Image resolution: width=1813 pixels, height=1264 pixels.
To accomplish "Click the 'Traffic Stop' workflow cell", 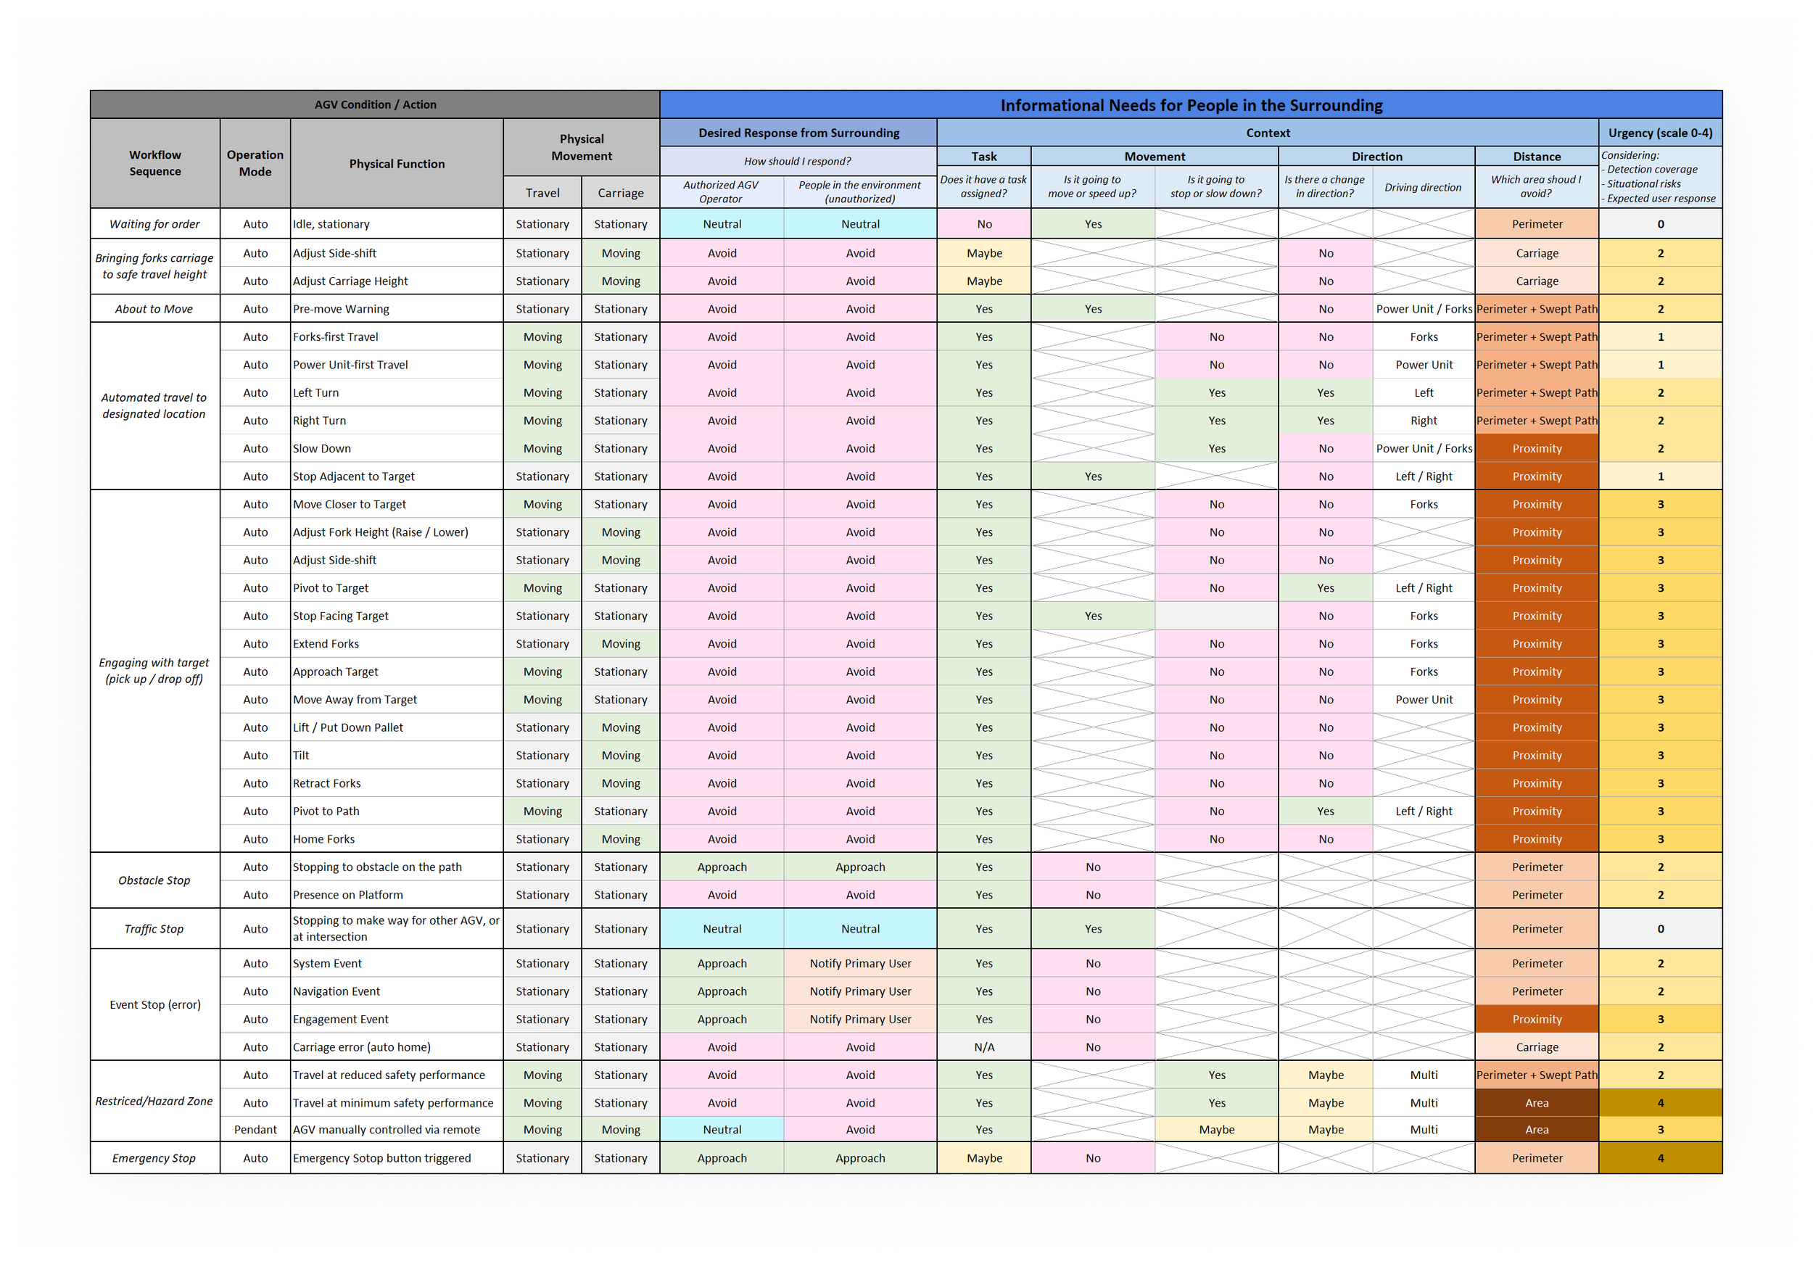I will tap(154, 928).
